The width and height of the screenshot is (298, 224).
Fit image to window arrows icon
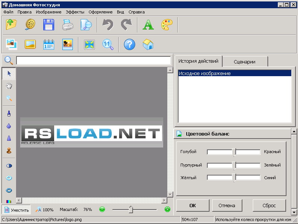(x=89, y=44)
